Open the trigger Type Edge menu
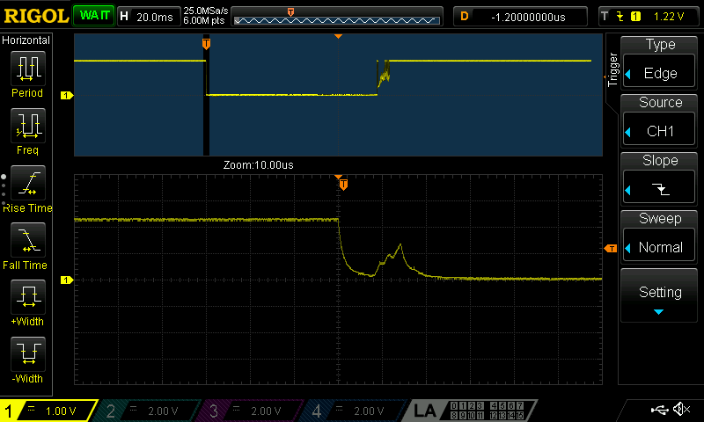This screenshot has width=704, height=422. click(x=660, y=63)
